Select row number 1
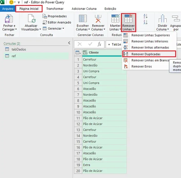The height and width of the screenshot is (178, 181). click(x=78, y=60)
